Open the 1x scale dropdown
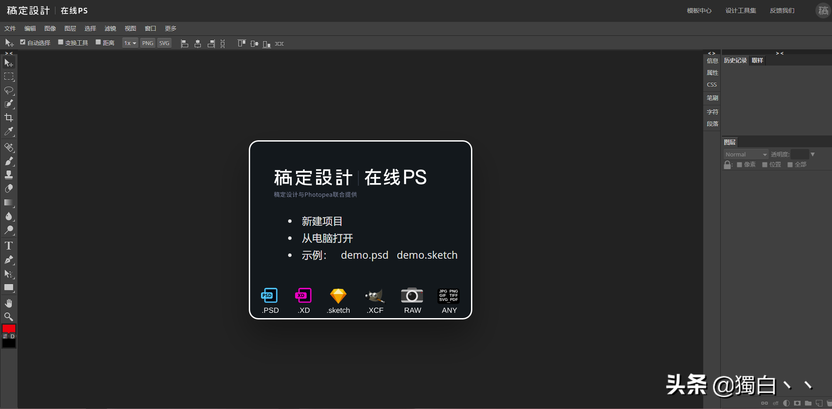Screen dimensions: 832x409 (x=130, y=43)
